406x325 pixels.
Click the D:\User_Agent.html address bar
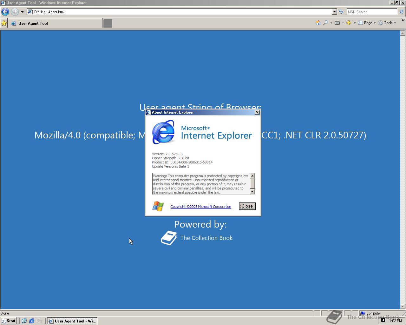(182, 12)
